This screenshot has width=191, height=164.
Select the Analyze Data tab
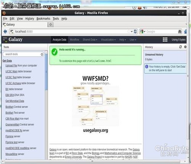(60, 40)
